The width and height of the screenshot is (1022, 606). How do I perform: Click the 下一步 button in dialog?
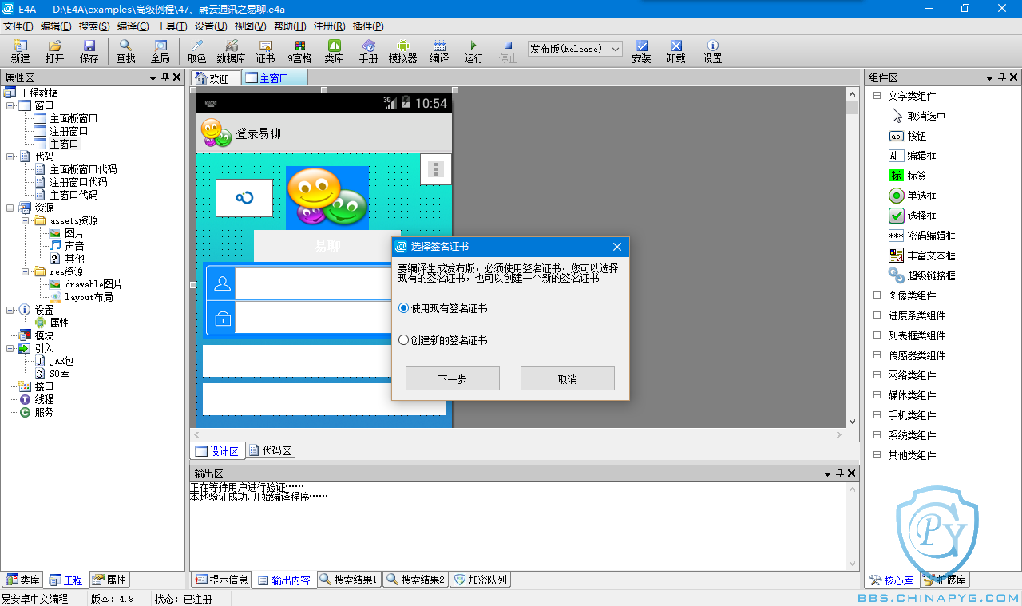pyautogui.click(x=453, y=378)
